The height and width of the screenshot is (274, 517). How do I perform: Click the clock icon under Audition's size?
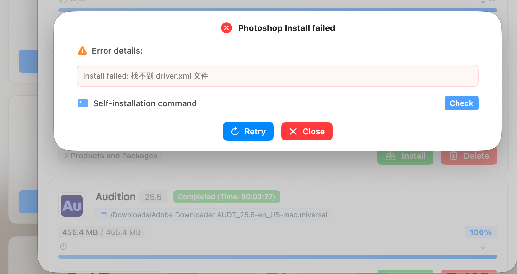63,247
